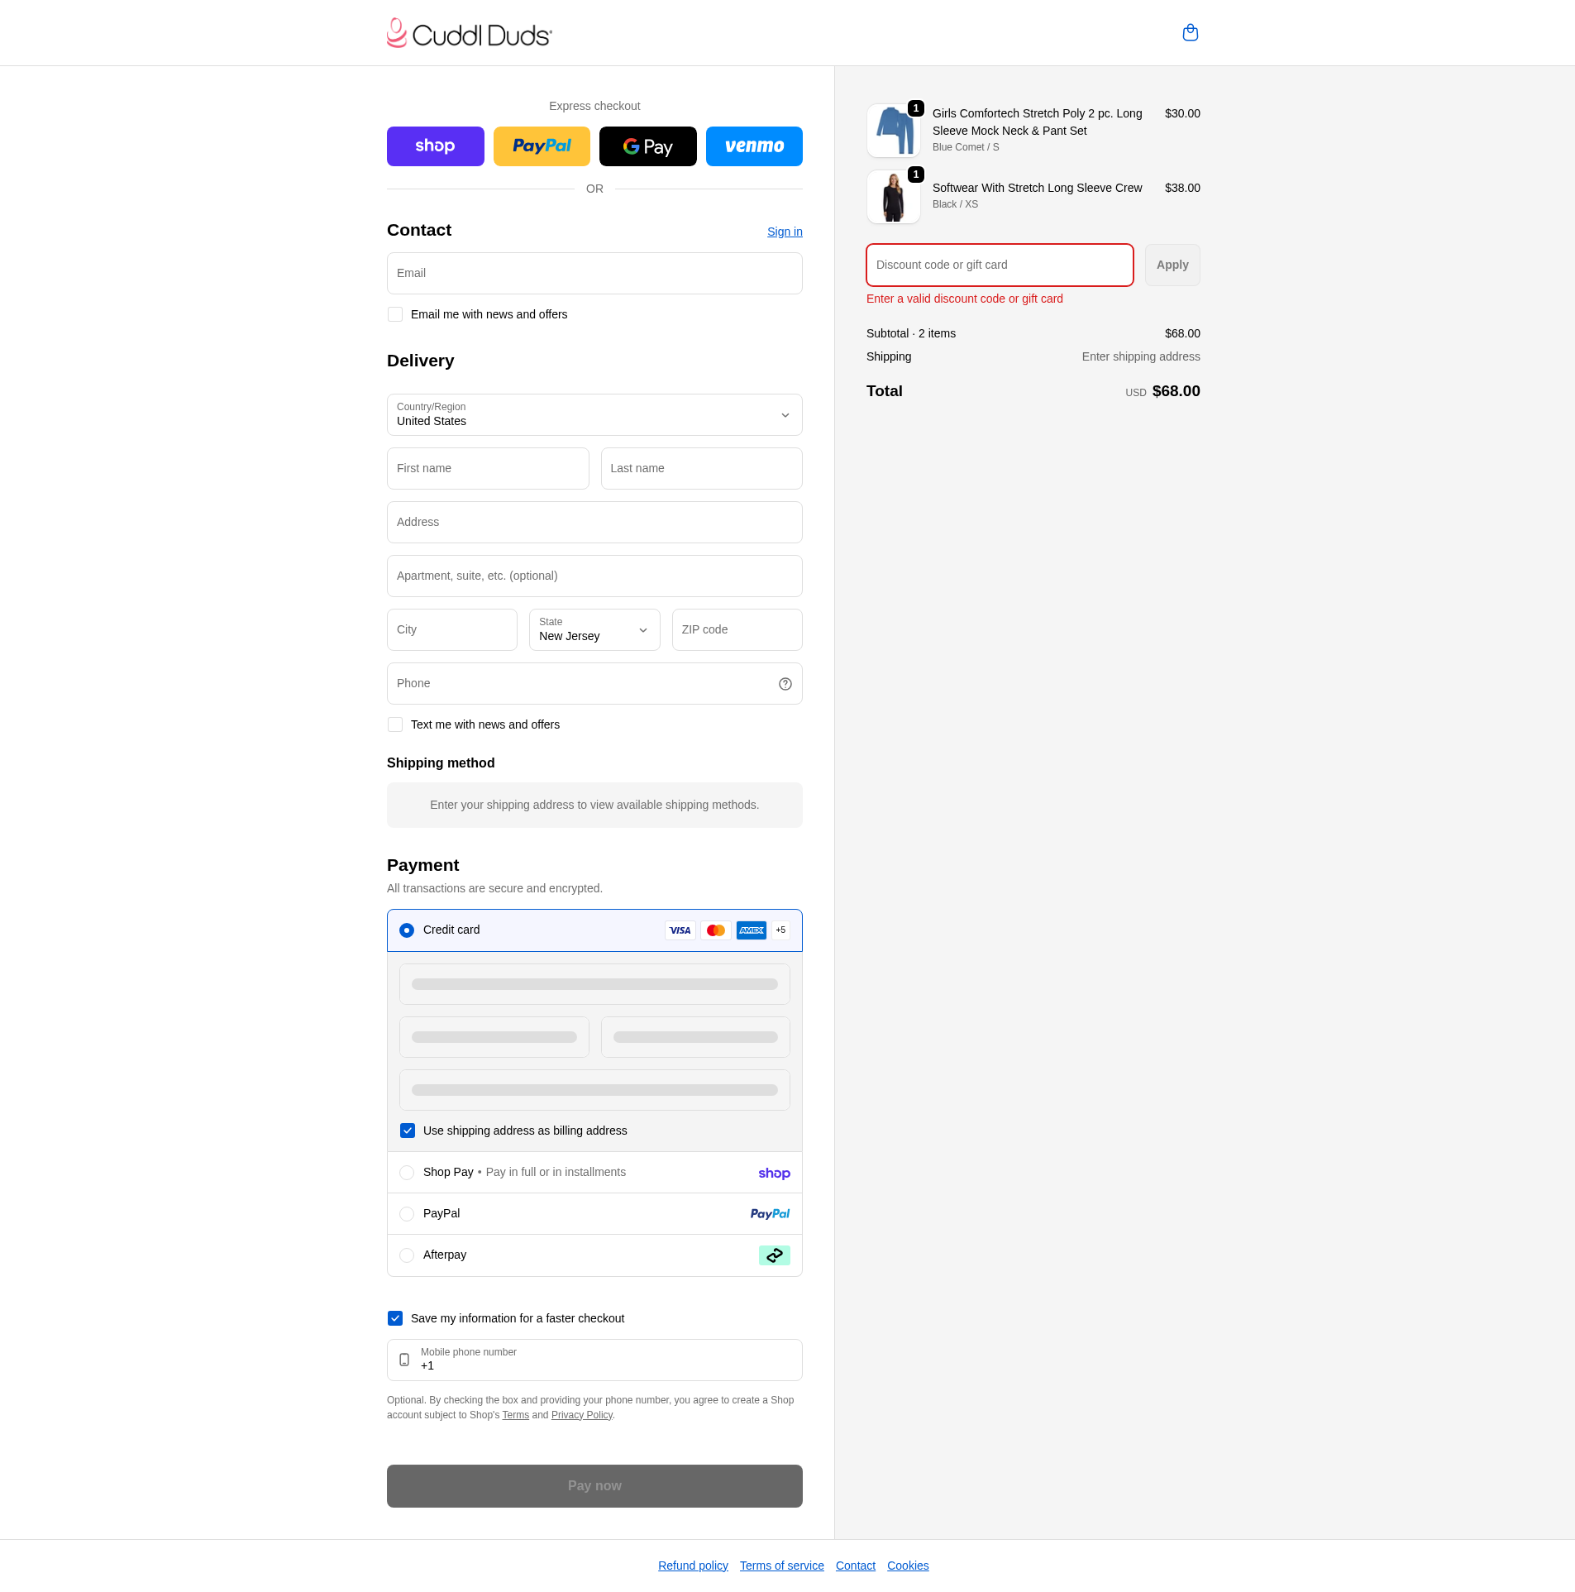Choose Venmo express checkout
This screenshot has height=1592, width=1575.
753,146
